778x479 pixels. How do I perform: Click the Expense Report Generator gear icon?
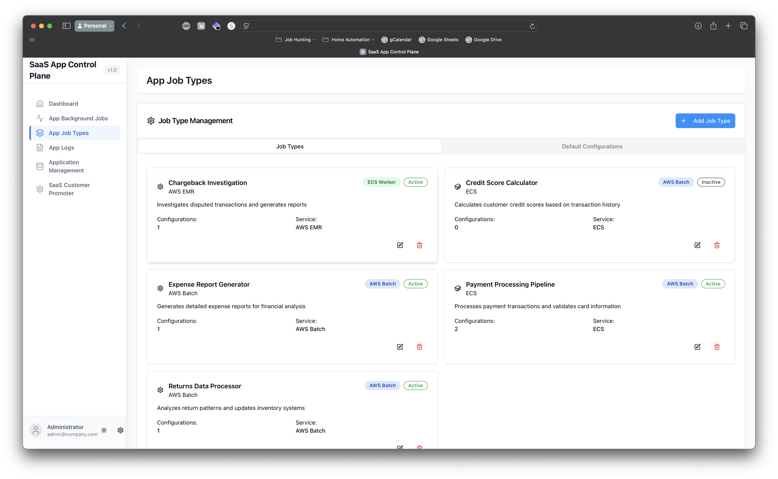click(x=160, y=288)
